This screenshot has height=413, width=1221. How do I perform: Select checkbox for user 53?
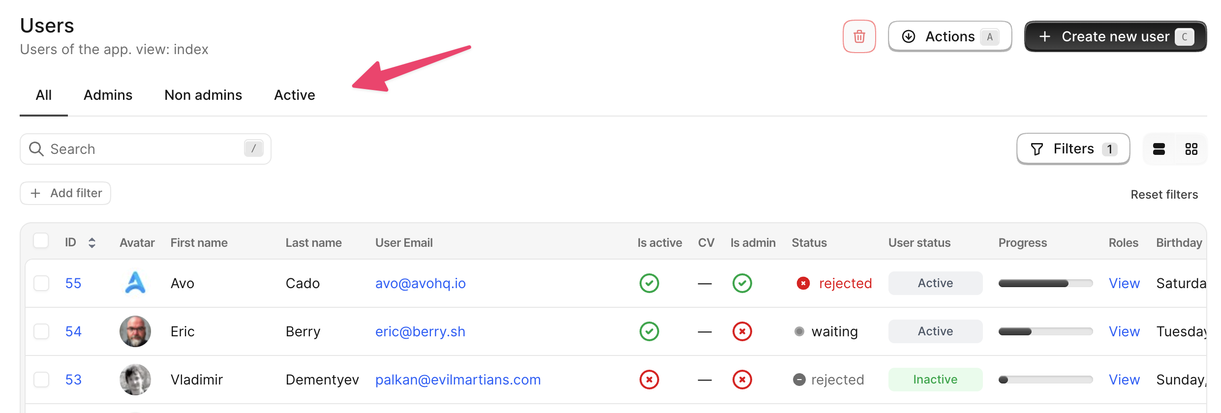tap(41, 380)
